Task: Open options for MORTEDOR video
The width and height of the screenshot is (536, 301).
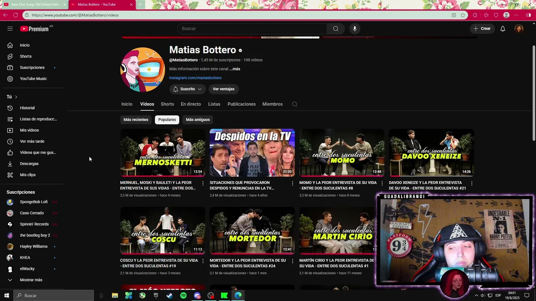Action: click(293, 261)
